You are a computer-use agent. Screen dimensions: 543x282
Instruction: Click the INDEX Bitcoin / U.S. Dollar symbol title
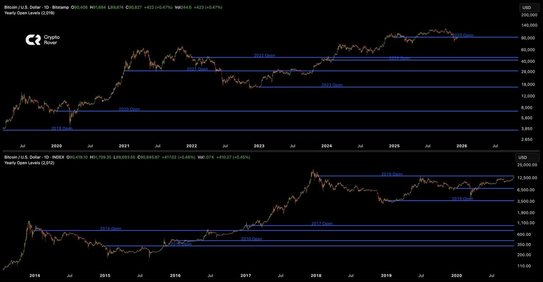point(33,157)
